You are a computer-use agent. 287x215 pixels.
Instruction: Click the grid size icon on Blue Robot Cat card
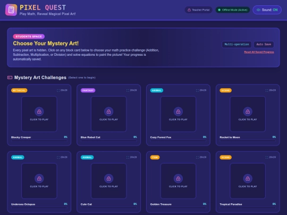click(128, 90)
